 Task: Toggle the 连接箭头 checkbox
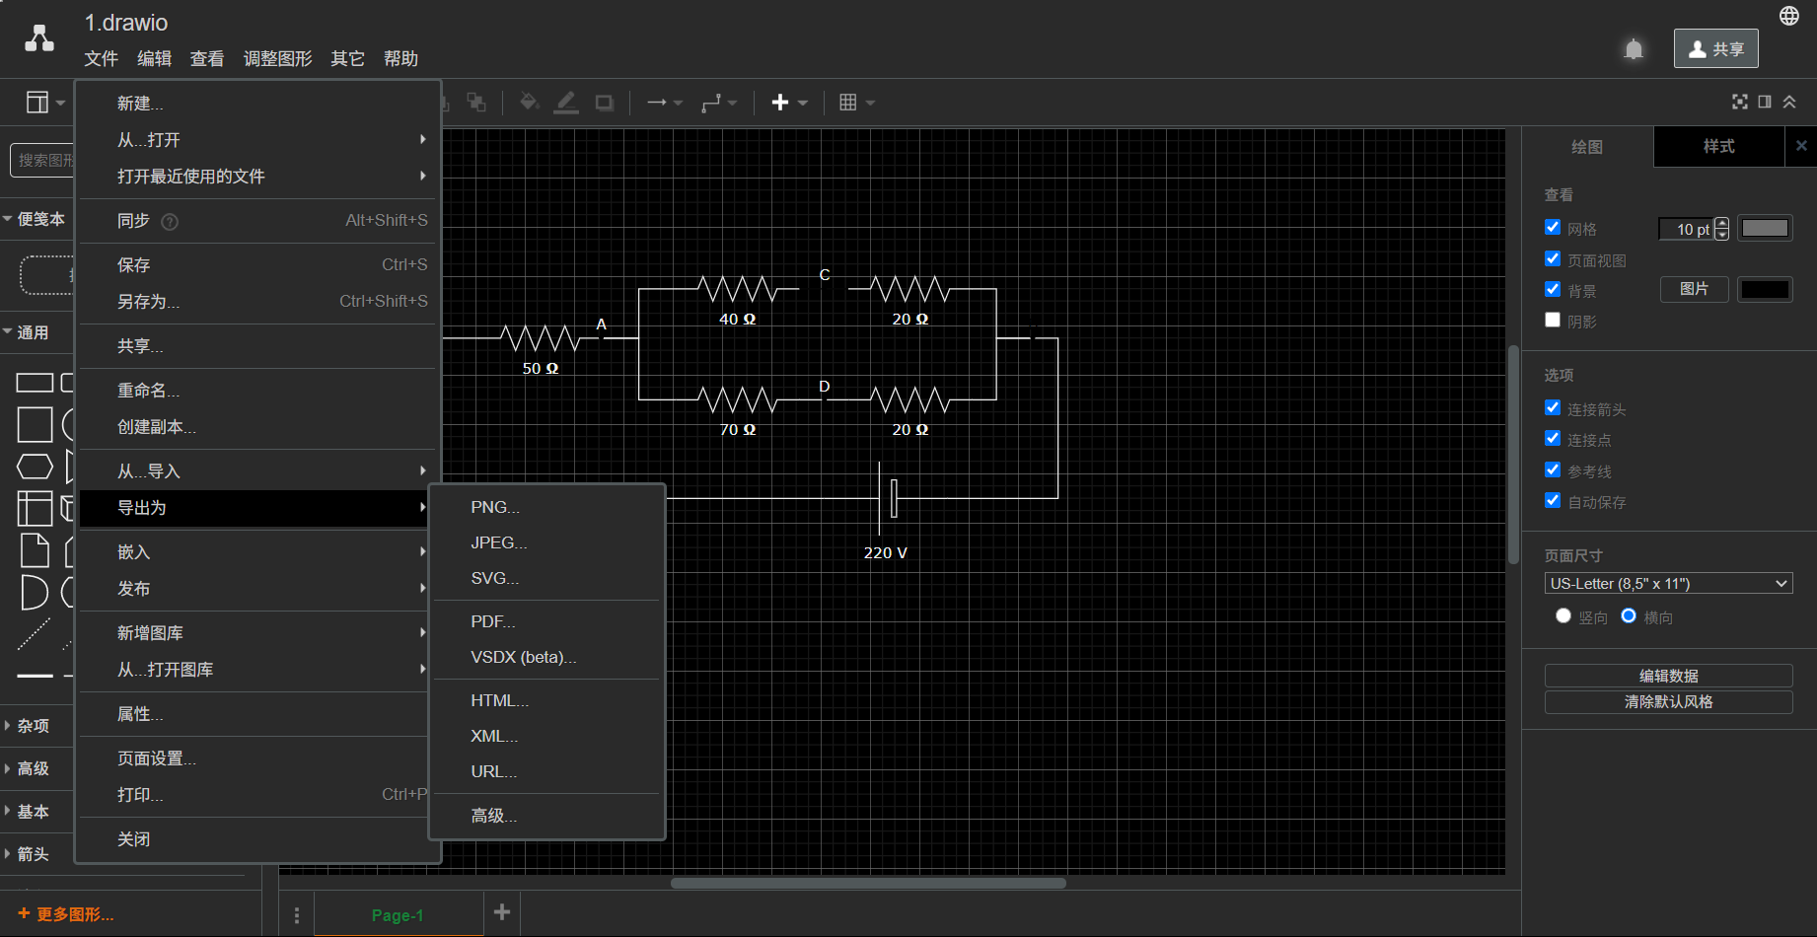(1553, 408)
